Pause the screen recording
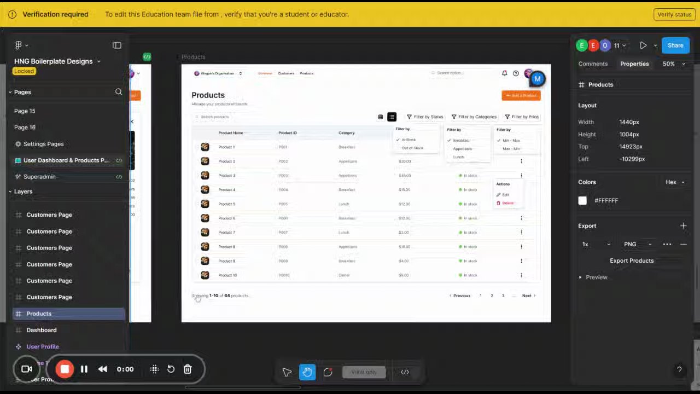The image size is (700, 394). [x=84, y=369]
